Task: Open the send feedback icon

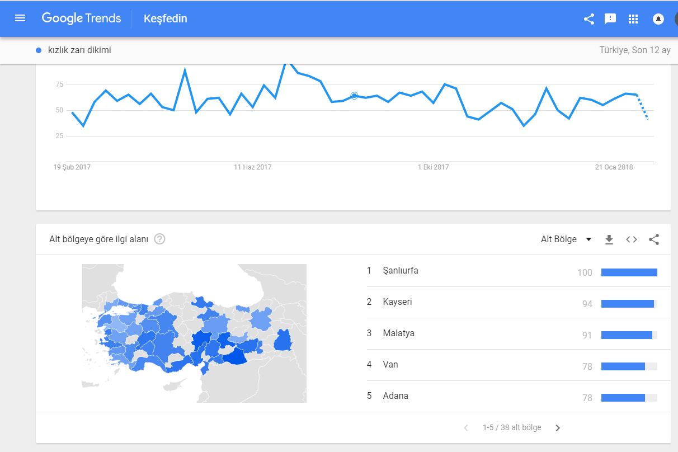Action: (x=610, y=19)
